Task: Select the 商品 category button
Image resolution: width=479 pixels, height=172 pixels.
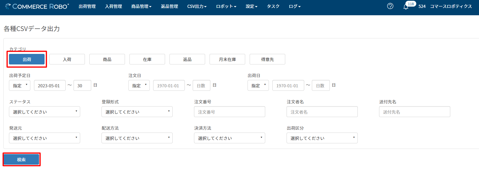Action: (x=107, y=59)
